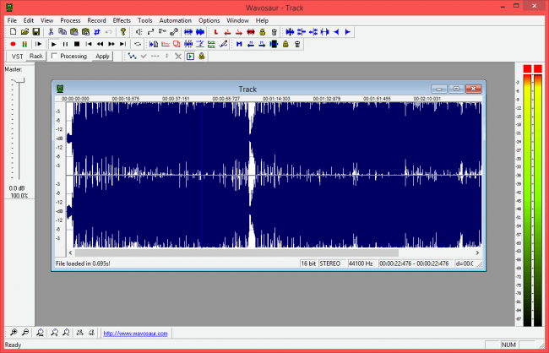Click the right arrow of the waveform scrollbar
The width and height of the screenshot is (549, 353).
[x=477, y=253]
